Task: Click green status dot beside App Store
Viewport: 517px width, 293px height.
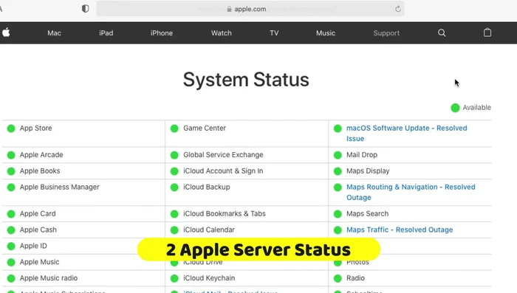Action: (11, 128)
